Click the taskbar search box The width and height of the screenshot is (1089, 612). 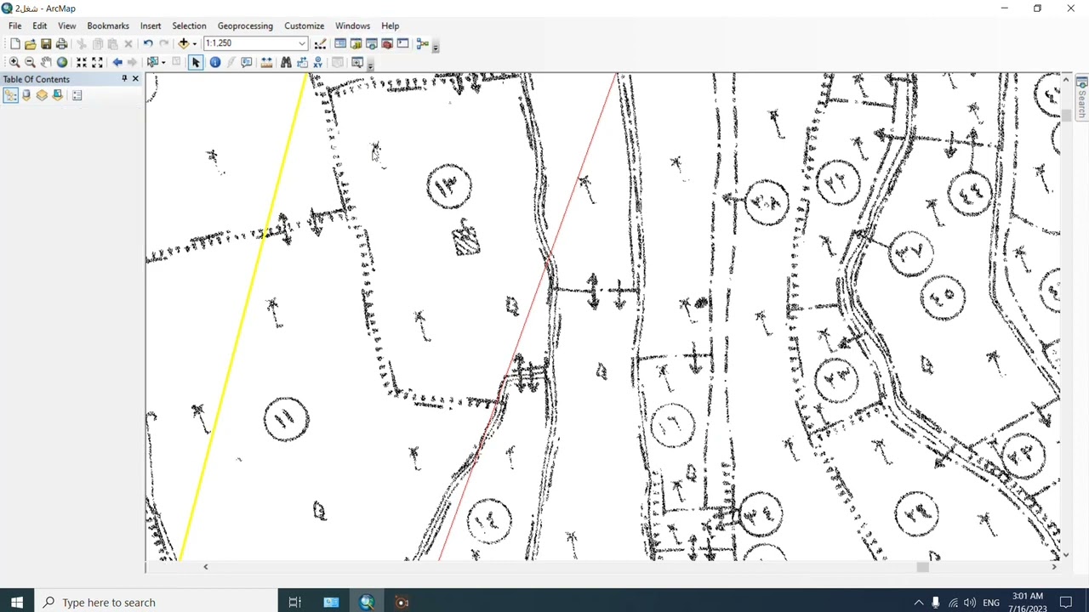point(156,603)
